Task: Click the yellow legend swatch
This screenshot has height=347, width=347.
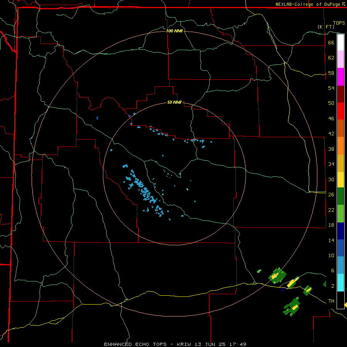Action: point(340,180)
